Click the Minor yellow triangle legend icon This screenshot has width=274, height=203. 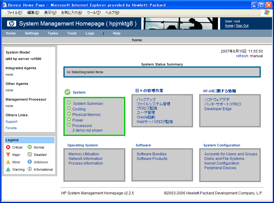click(8, 162)
